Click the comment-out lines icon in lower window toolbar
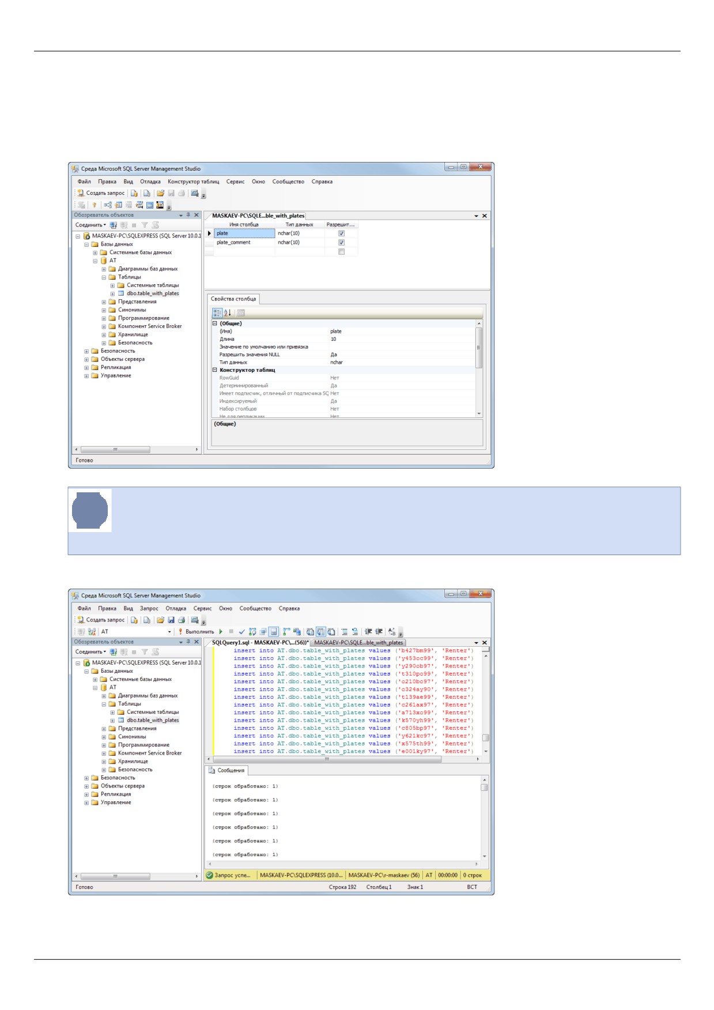Image resolution: width=714 pixels, height=1010 pixels. (345, 631)
